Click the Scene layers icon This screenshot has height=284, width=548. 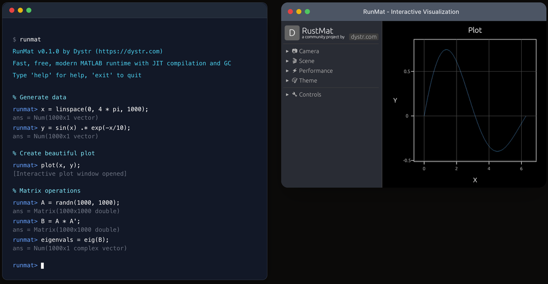(x=295, y=61)
